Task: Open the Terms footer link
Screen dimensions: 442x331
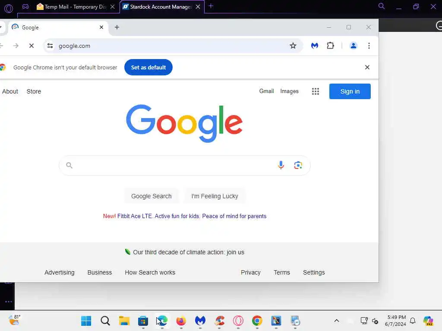Action: pos(281,272)
